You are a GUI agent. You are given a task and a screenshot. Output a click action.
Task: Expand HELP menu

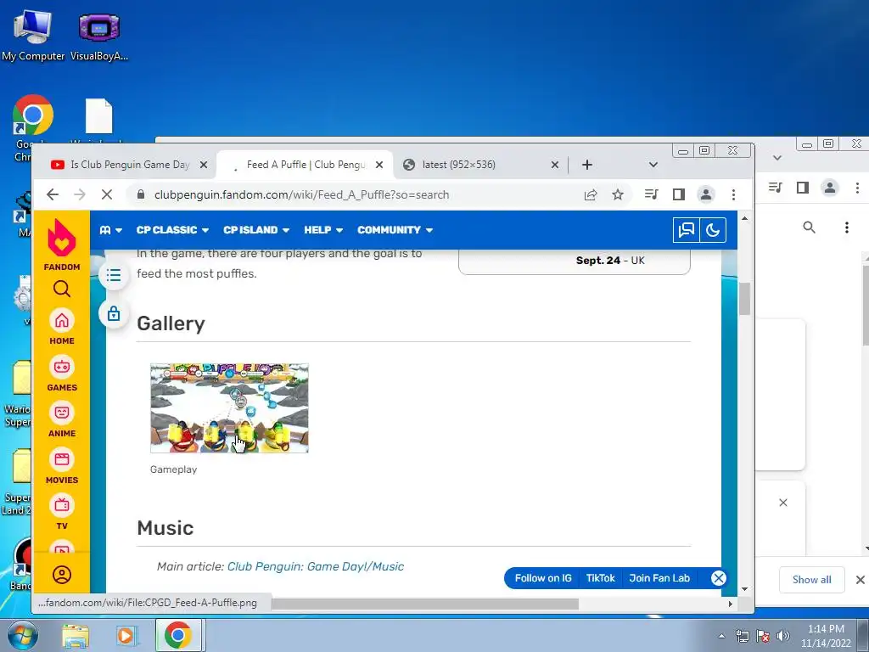pos(323,230)
